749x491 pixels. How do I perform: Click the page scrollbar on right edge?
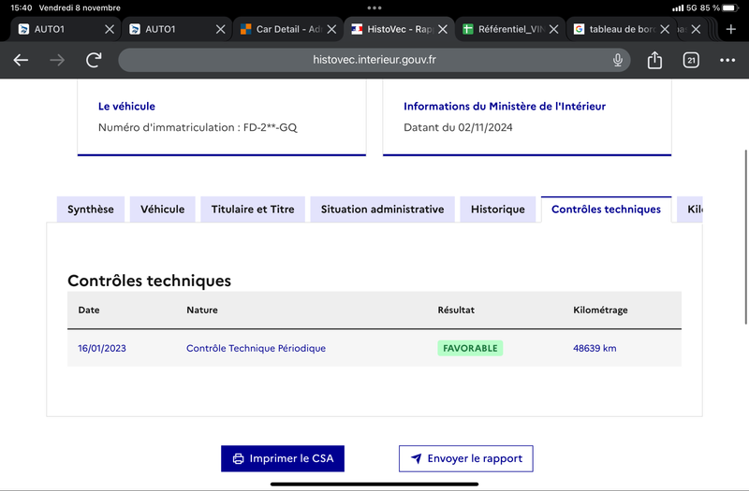click(x=745, y=238)
